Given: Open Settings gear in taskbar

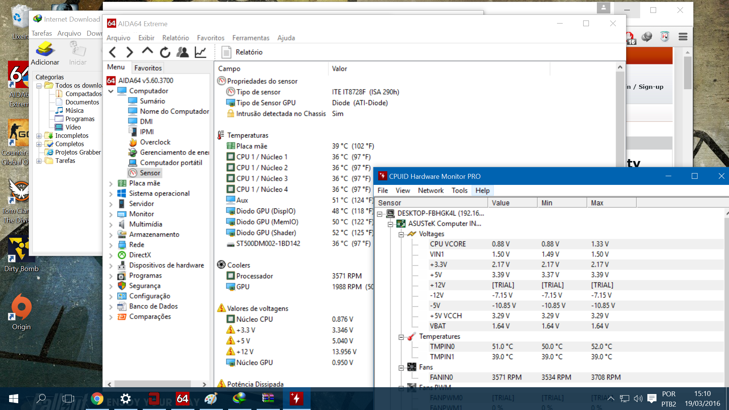Looking at the screenshot, I should (125, 399).
